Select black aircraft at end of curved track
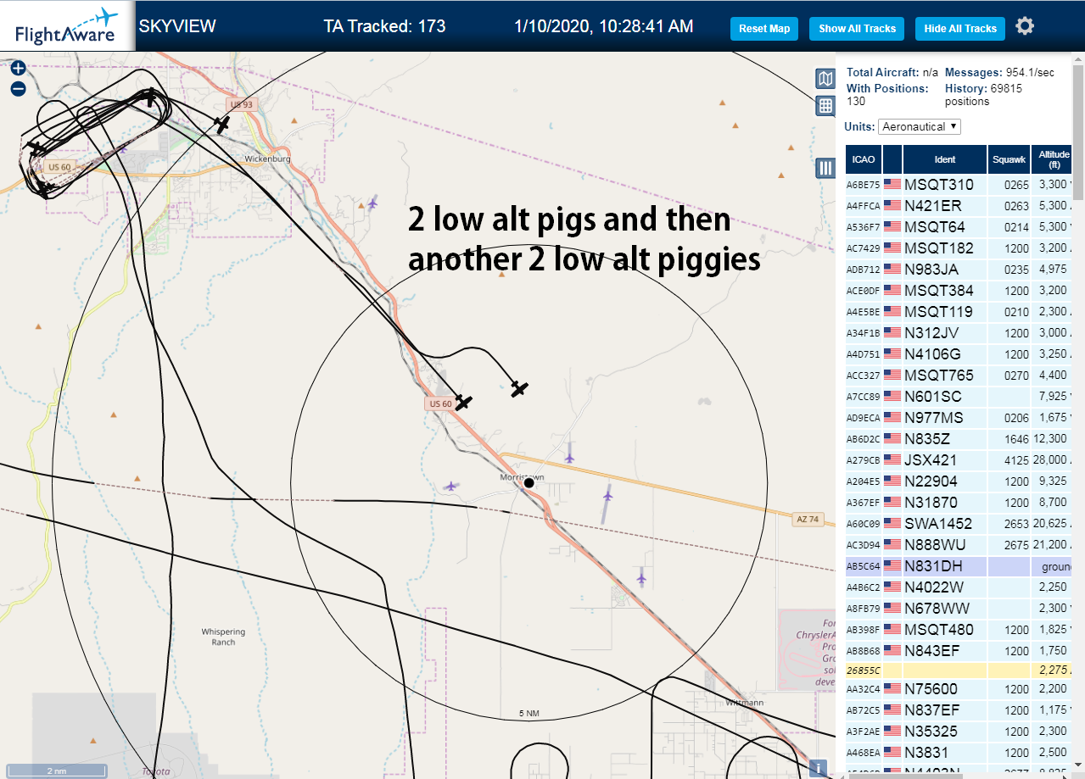This screenshot has width=1085, height=779. (519, 389)
